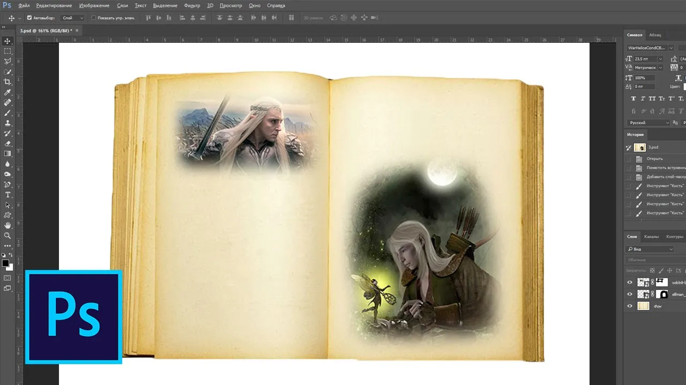The image size is (686, 385).
Task: Hide the xobbit layer using its eye icon
Action: 630,282
